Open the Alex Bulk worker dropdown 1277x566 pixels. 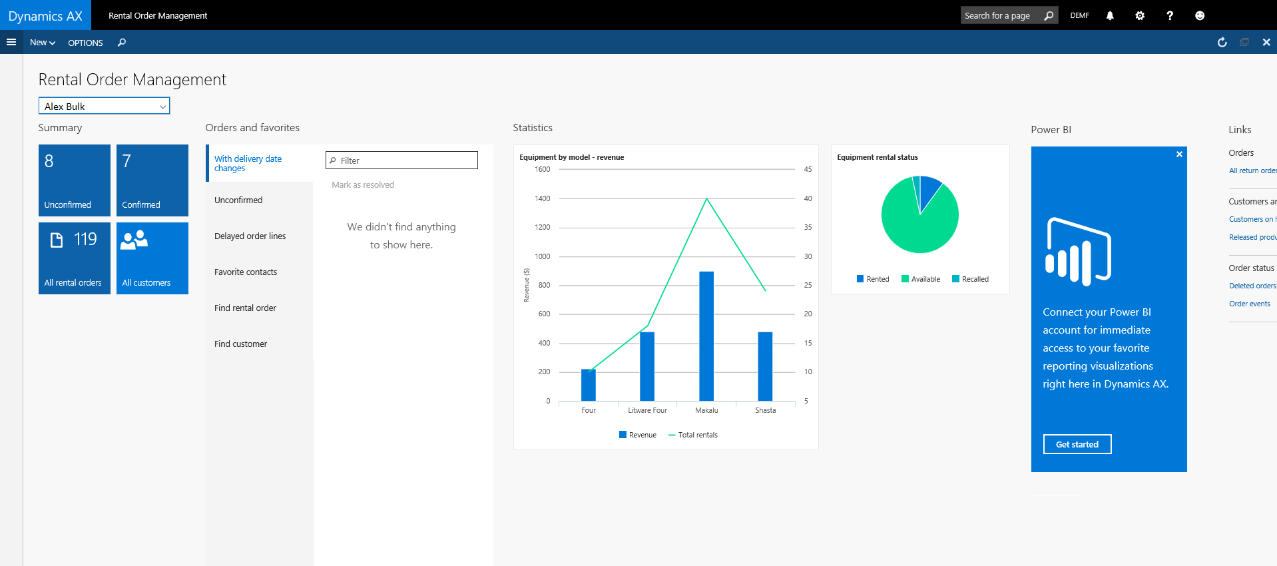click(x=105, y=106)
